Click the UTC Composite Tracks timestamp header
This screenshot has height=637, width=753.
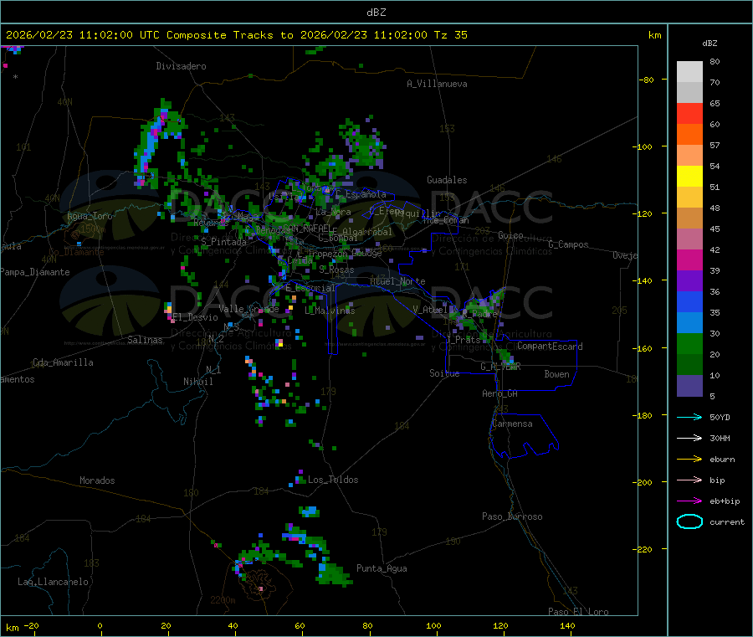236,35
